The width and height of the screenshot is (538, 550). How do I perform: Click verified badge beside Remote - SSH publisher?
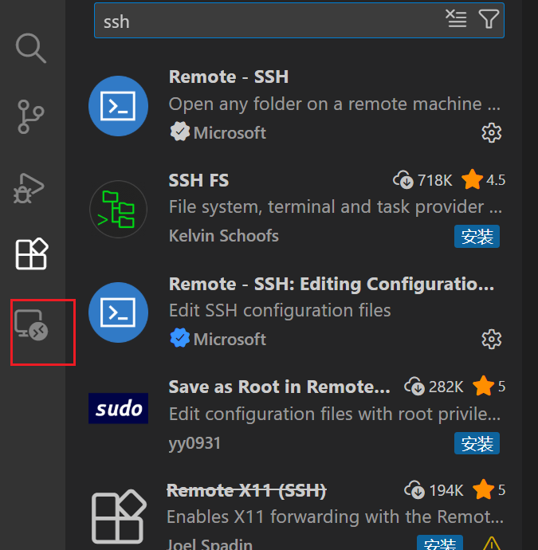point(180,132)
